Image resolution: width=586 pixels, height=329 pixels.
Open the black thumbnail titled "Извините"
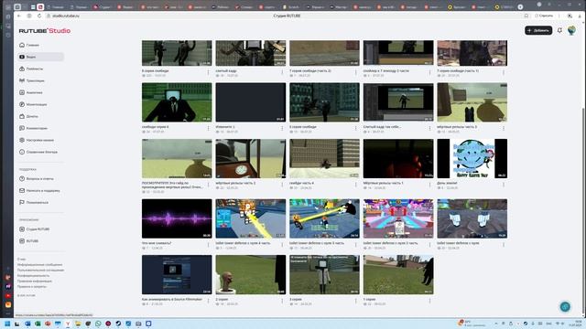[251, 102]
